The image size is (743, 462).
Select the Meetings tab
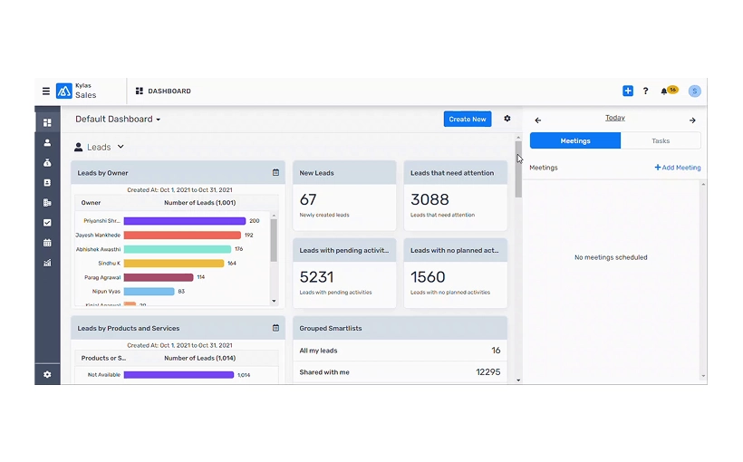(x=575, y=141)
